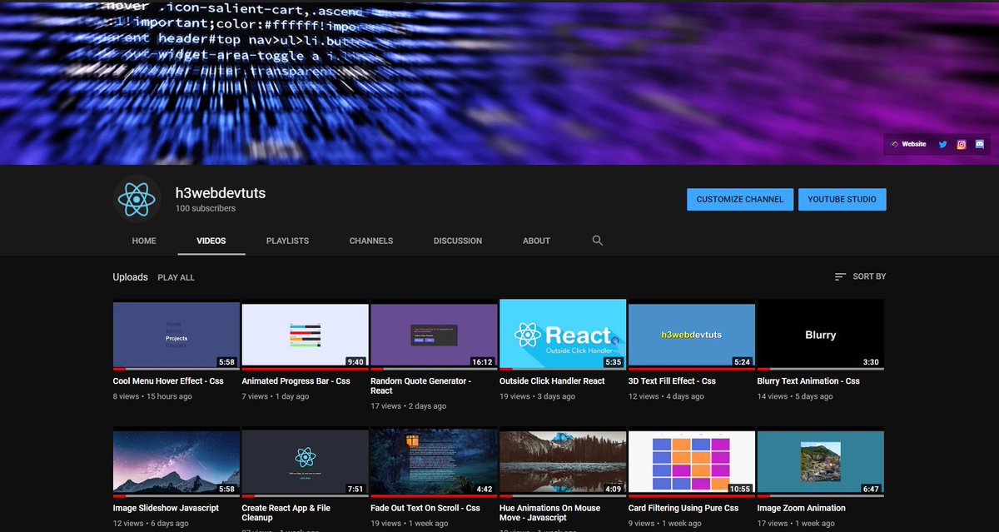Screen dimensions: 999x532
Task: Click title 'Animated Progress Bar - Css'
Action: click(296, 381)
